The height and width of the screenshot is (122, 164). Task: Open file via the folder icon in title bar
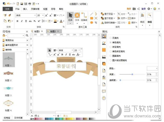[x=22, y=4]
